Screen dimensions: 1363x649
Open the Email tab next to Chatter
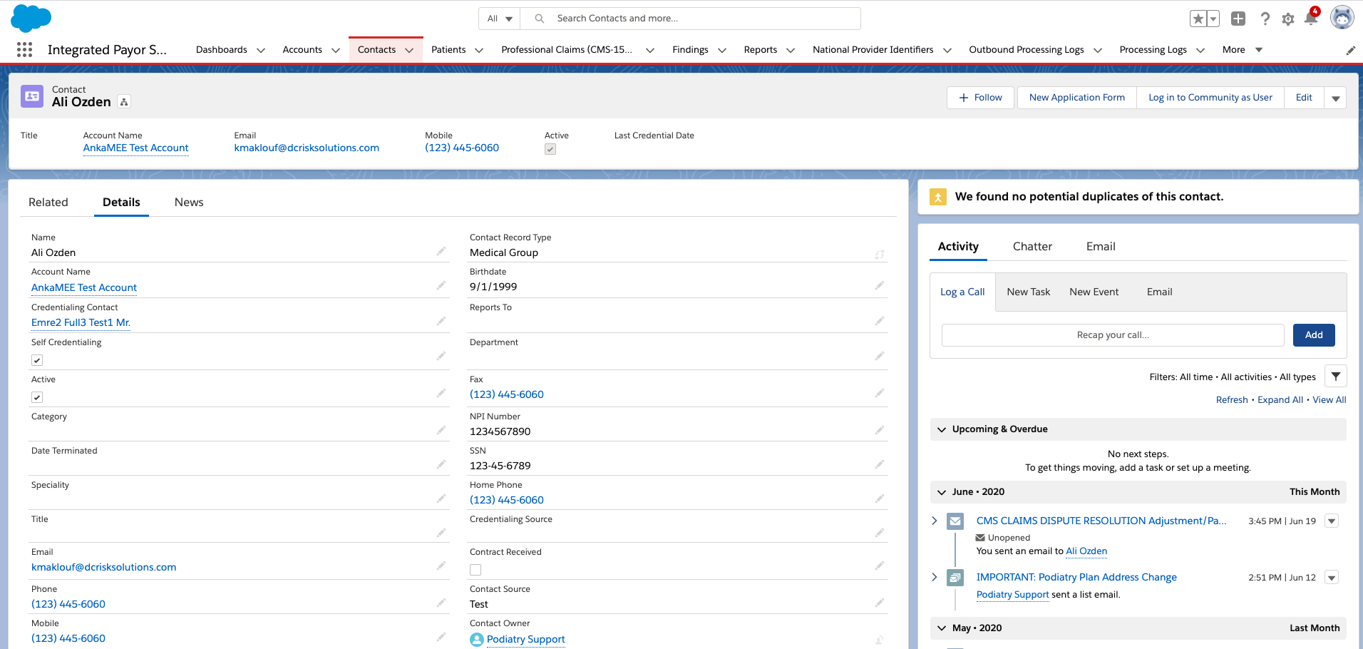(1101, 246)
